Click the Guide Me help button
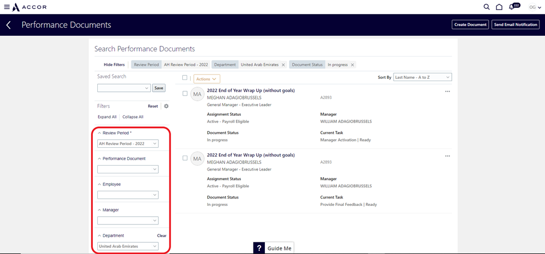 point(273,248)
